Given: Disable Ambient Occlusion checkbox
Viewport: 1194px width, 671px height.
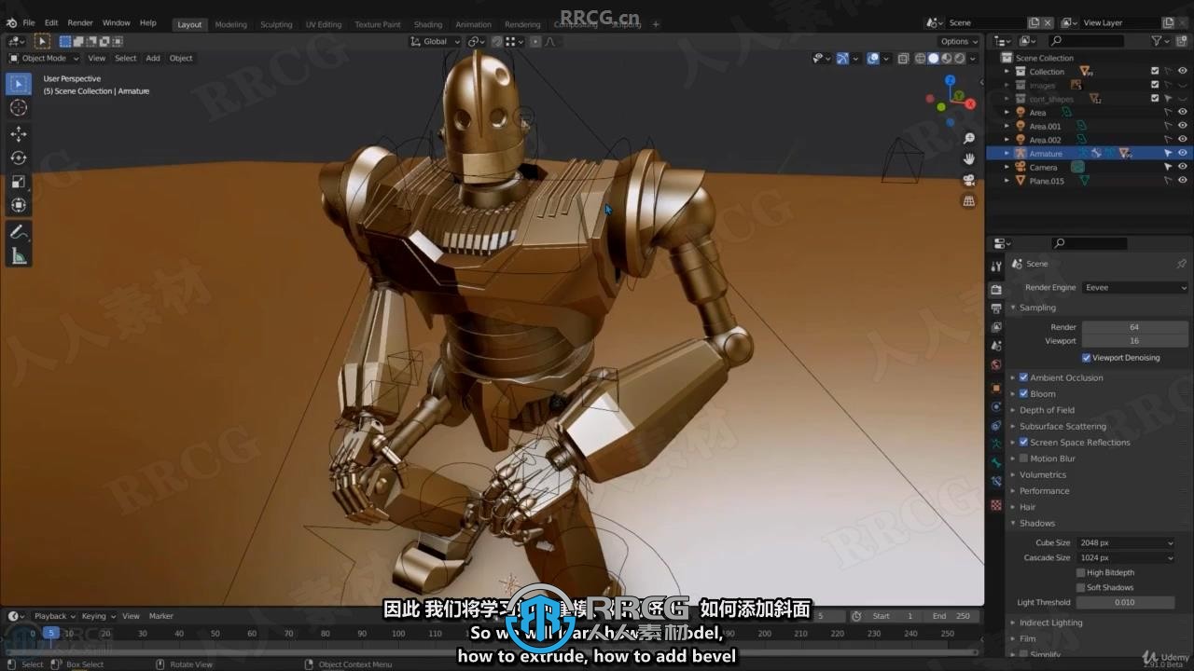Looking at the screenshot, I should 1023,377.
